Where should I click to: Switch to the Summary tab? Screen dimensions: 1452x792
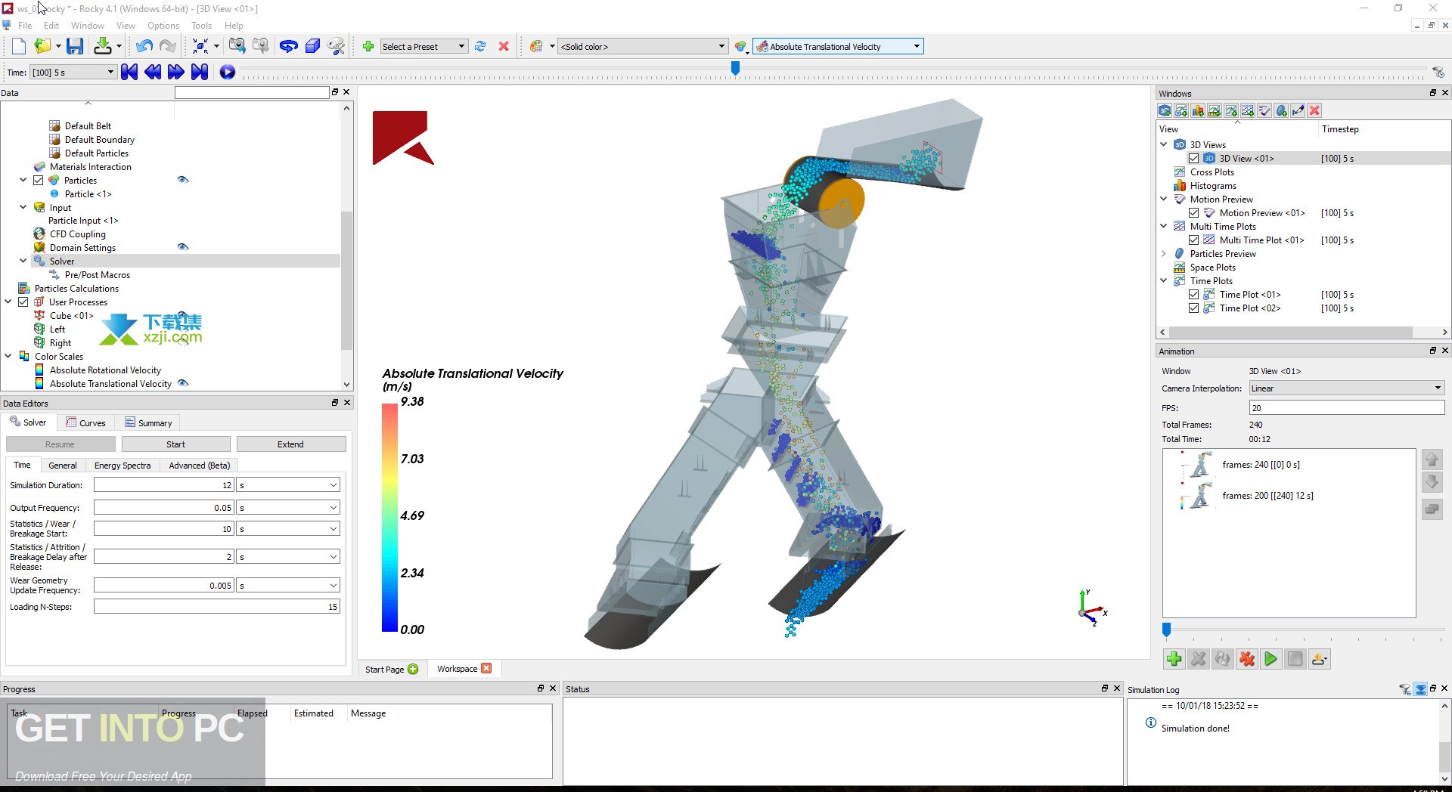[x=148, y=423]
